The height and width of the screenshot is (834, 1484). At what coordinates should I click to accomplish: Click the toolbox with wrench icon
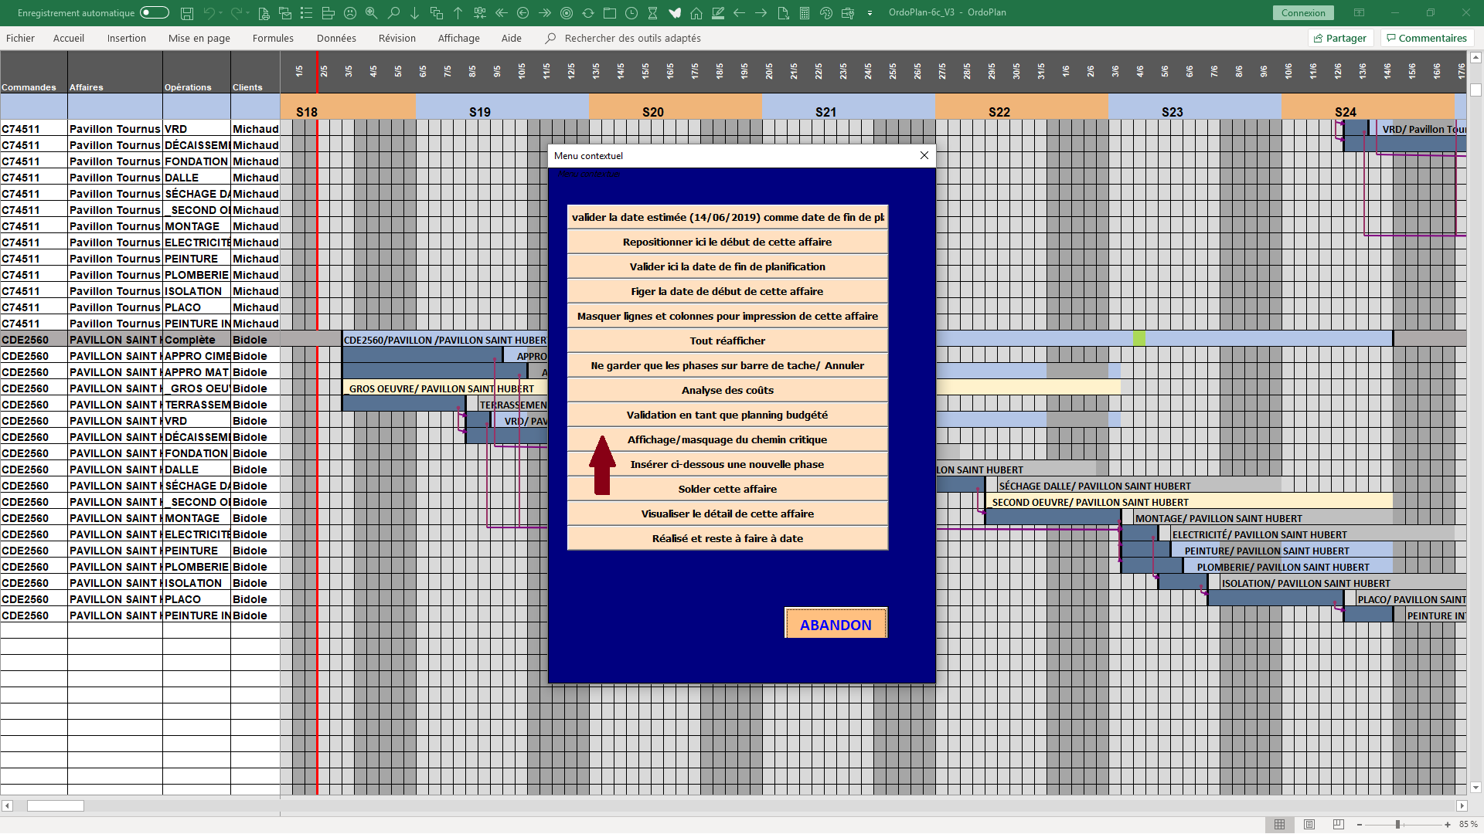pos(848,12)
